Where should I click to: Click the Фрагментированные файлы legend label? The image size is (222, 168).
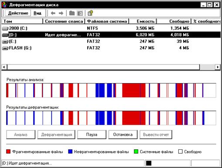(38, 152)
